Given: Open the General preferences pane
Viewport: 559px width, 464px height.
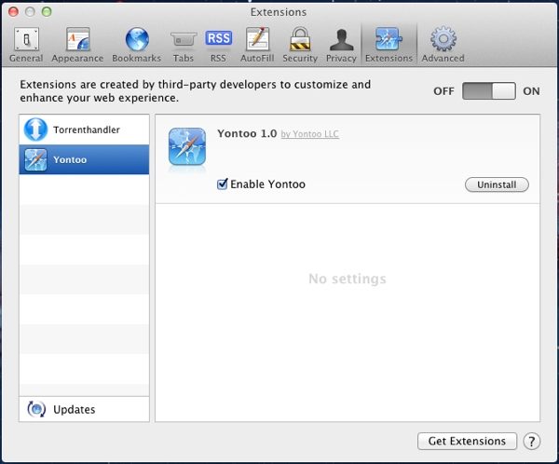Looking at the screenshot, I should point(25,44).
